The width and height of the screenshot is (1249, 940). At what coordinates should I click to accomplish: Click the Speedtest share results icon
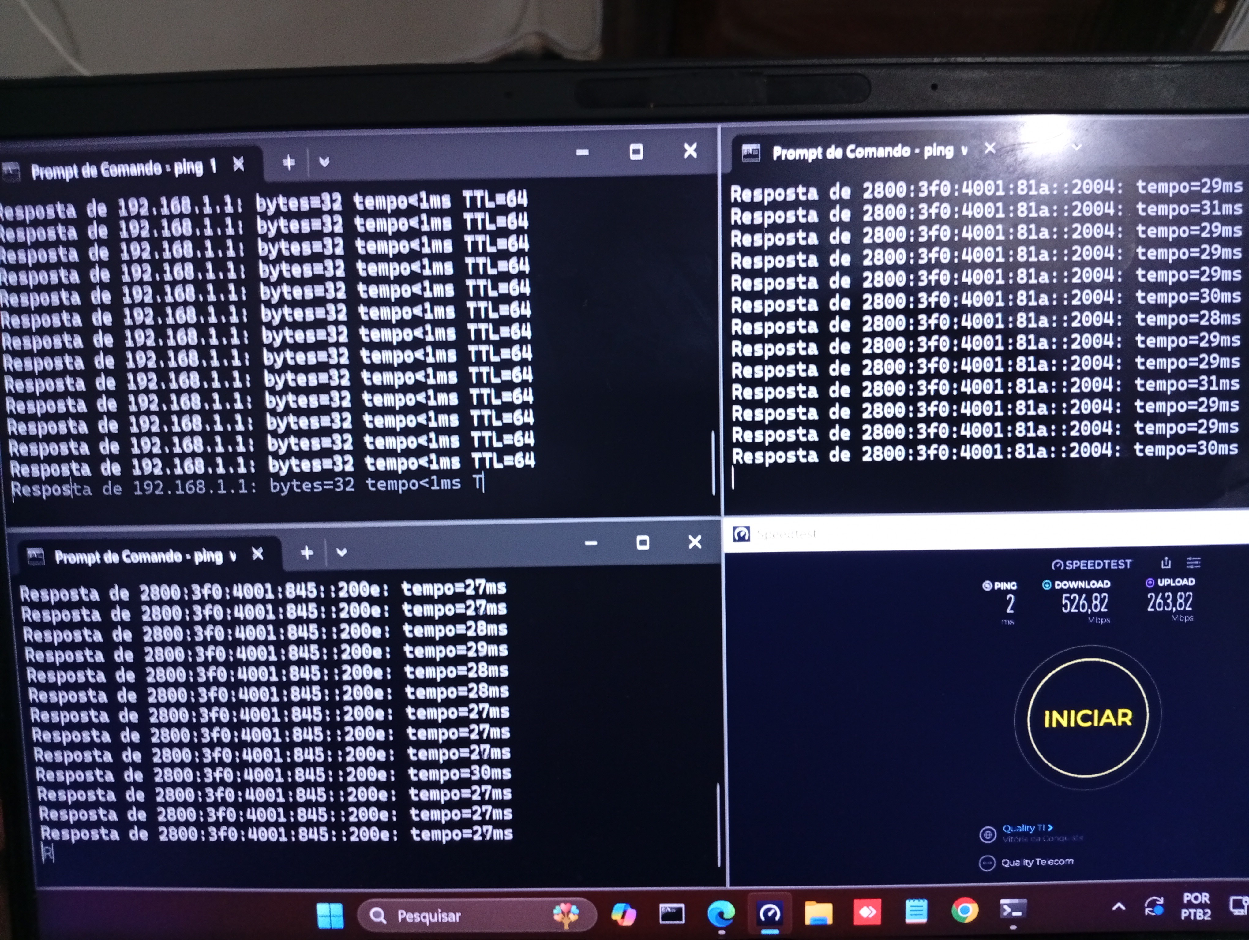[1165, 562]
